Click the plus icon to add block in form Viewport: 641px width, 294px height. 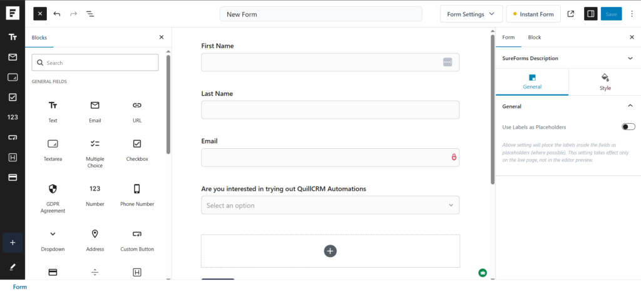click(x=331, y=251)
